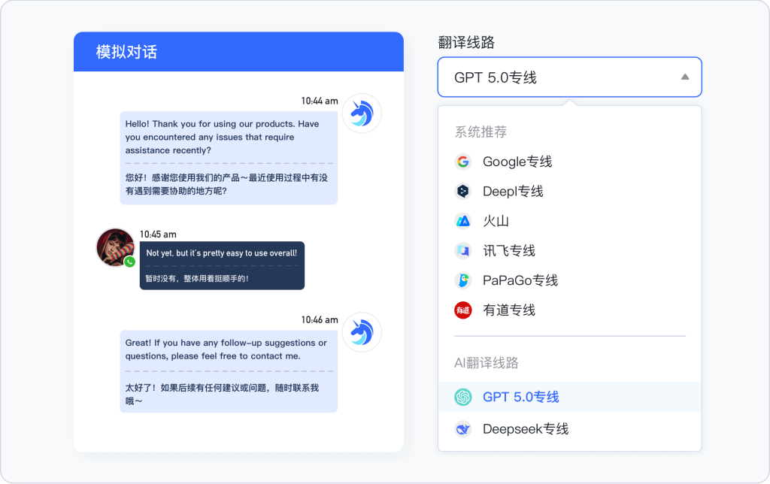This screenshot has width=770, height=484.
Task: Click the iFlytek (讯飞) icon
Action: (x=462, y=251)
